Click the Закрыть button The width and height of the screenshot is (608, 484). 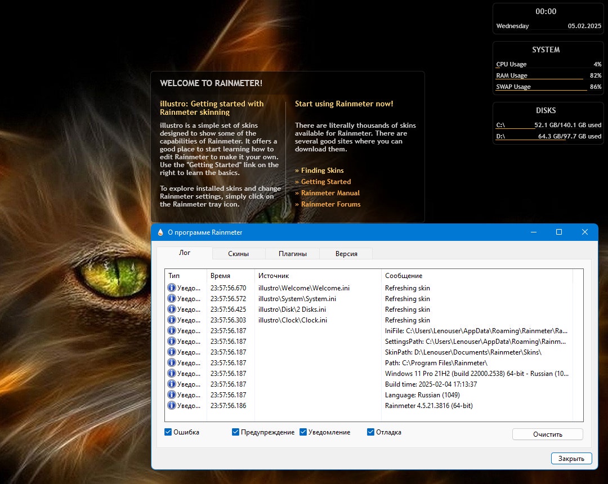click(x=571, y=459)
